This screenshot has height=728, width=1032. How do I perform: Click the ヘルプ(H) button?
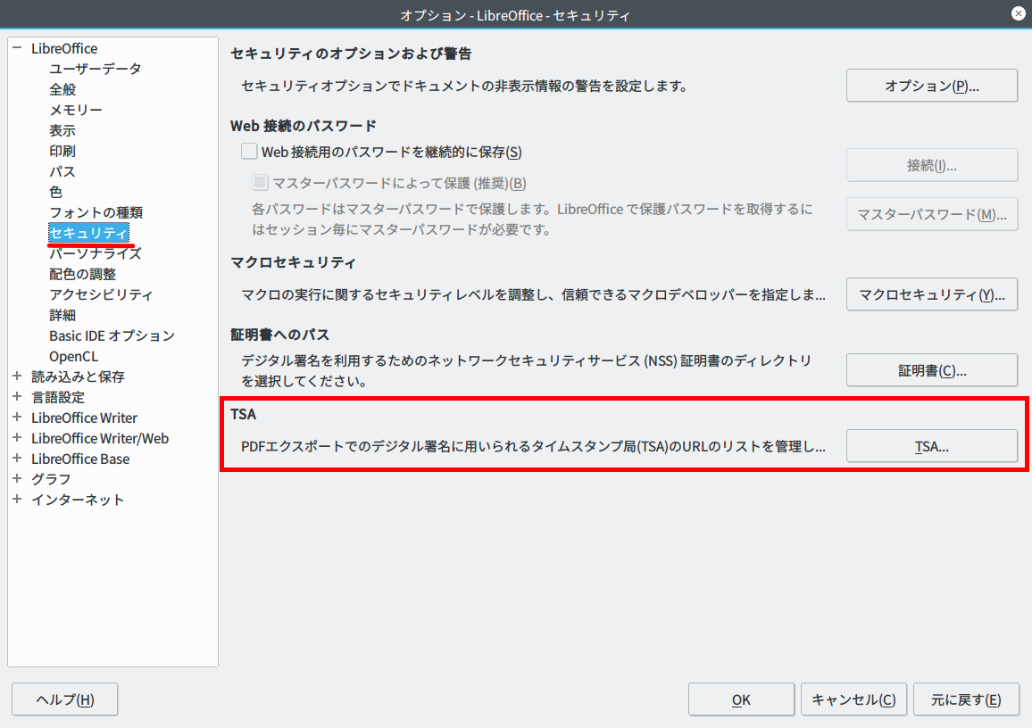pyautogui.click(x=65, y=699)
